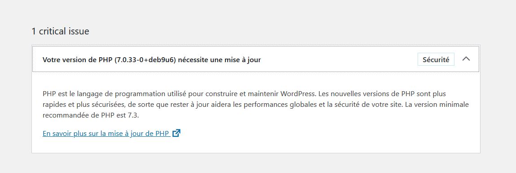
Task: Click the paragraph starting 'PHP est le langage'
Action: [256, 105]
